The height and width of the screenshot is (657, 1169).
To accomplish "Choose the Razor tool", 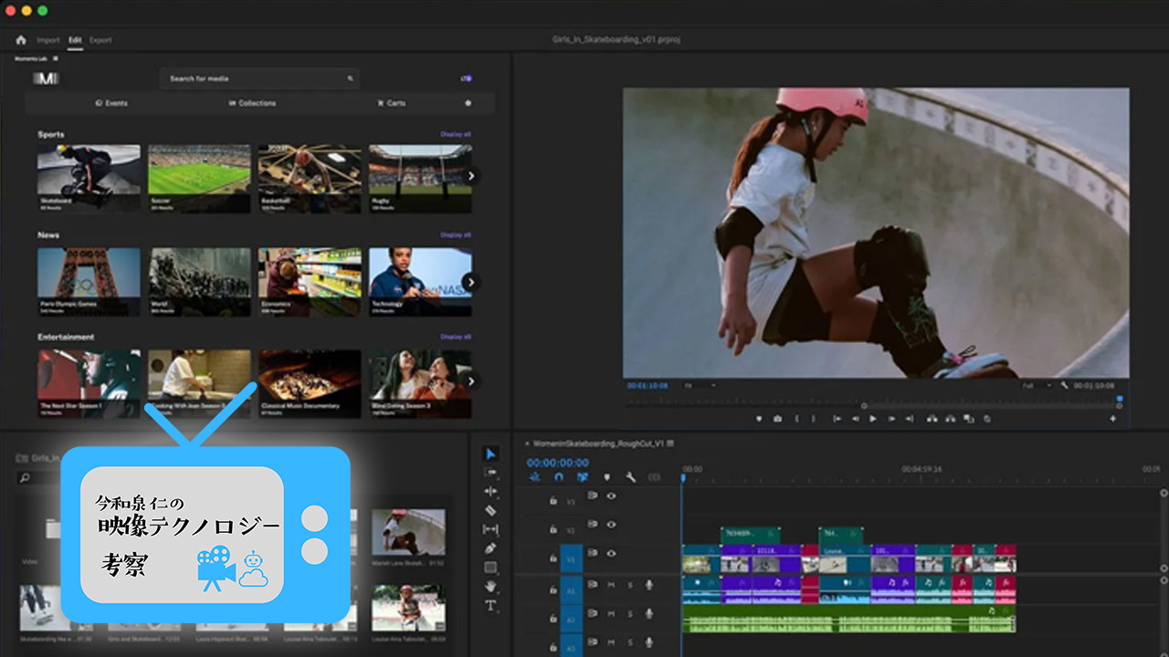I will (490, 511).
